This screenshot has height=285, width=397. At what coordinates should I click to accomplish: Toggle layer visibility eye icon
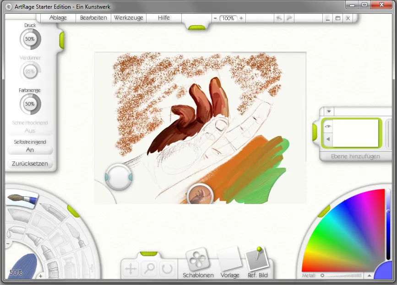coord(327,126)
